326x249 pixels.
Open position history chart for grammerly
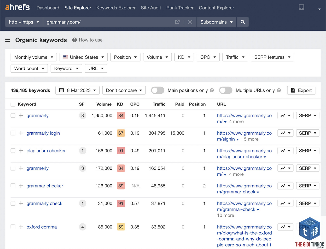point(286,168)
